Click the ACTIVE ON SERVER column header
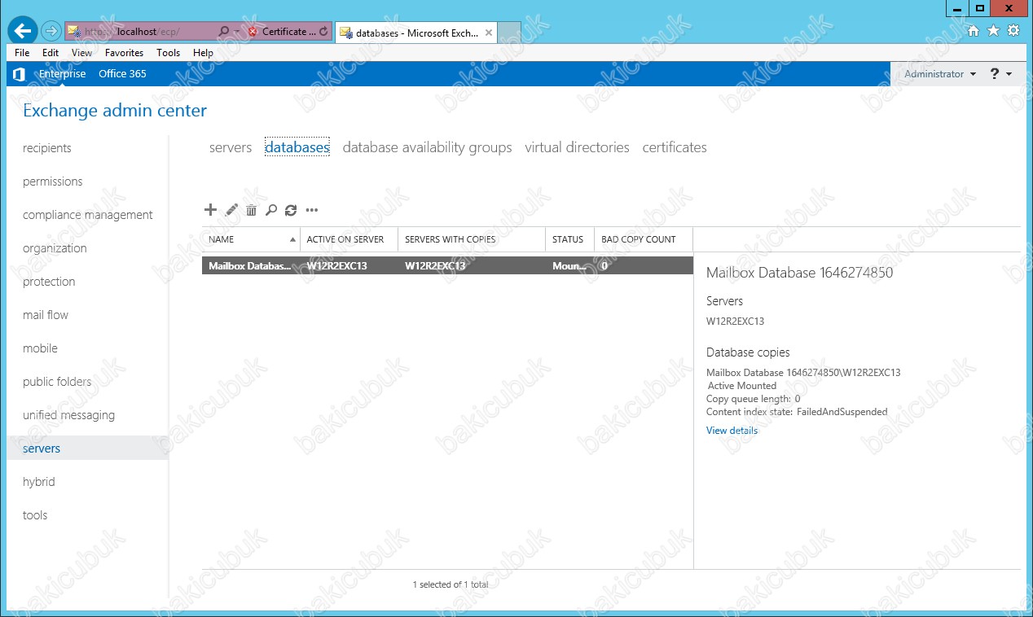 349,239
